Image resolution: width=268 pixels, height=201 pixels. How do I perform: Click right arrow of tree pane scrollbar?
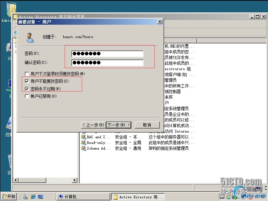(x=74, y=180)
